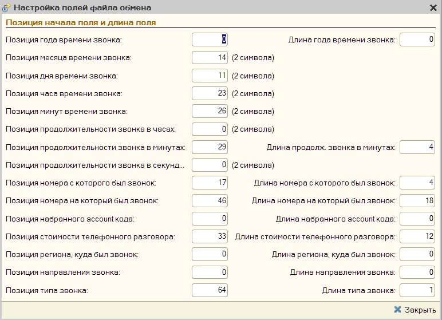
Task: Click the Позиция типа звонка field
Action: (210, 290)
